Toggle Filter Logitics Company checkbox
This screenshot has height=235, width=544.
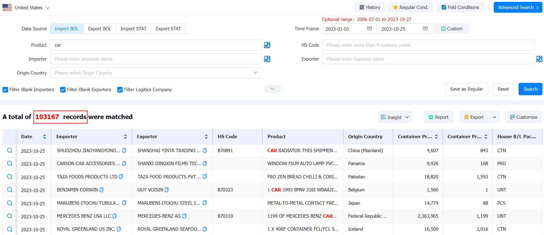point(120,90)
